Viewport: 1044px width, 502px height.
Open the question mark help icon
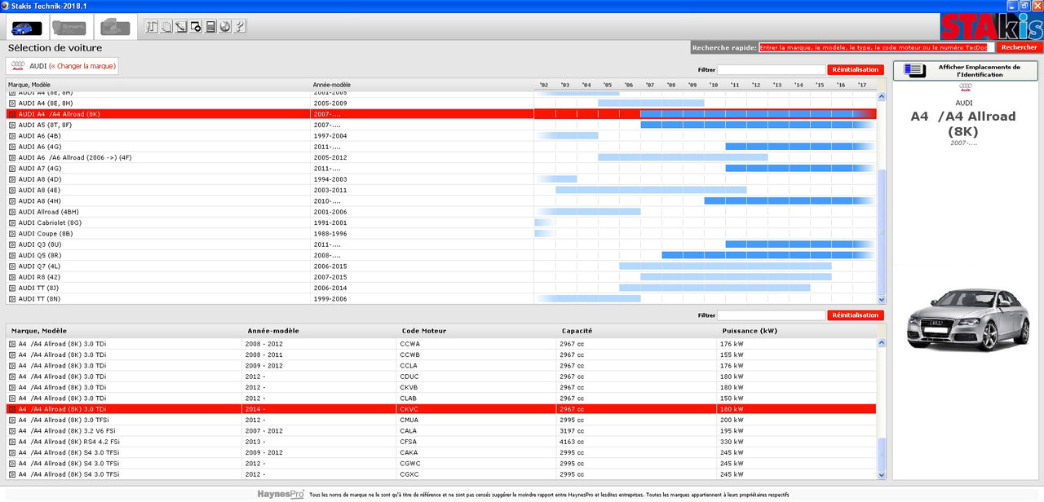pyautogui.click(x=240, y=27)
